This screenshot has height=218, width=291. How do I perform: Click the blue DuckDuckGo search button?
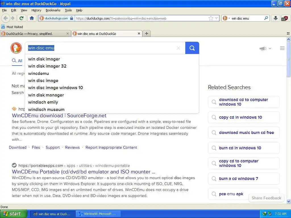click(x=192, y=48)
